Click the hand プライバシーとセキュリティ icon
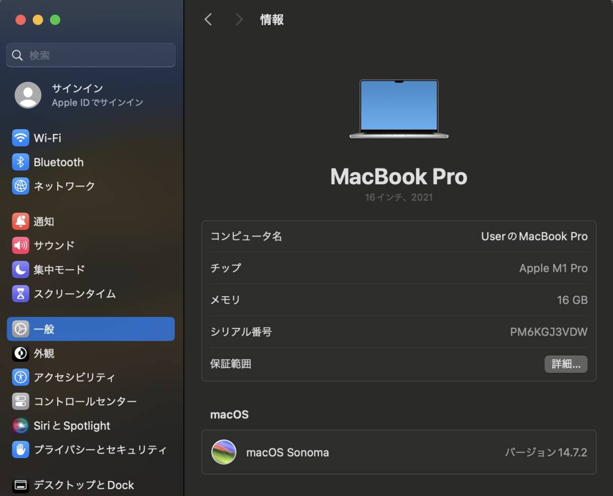This screenshot has height=496, width=613. tap(20, 450)
